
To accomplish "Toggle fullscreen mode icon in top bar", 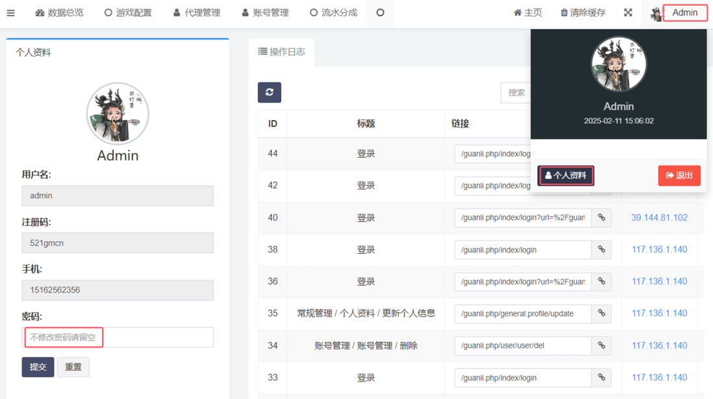I will pos(628,13).
